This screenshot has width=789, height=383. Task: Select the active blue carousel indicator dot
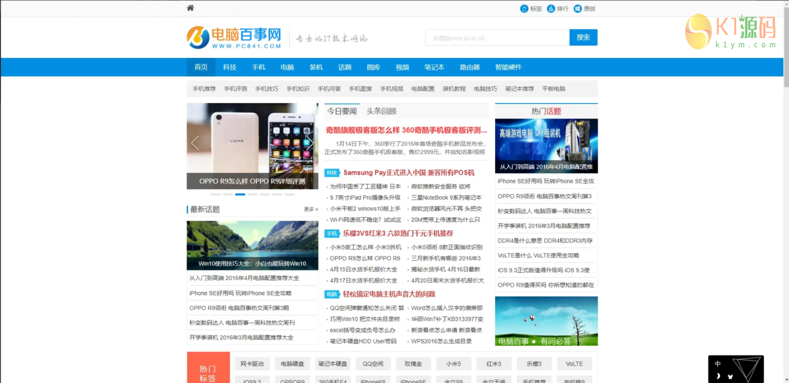[x=240, y=194]
